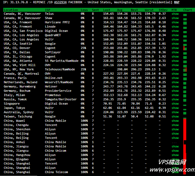Select the 25% loss for New York
Screen dimensions: 195x176
[x=83, y=70]
